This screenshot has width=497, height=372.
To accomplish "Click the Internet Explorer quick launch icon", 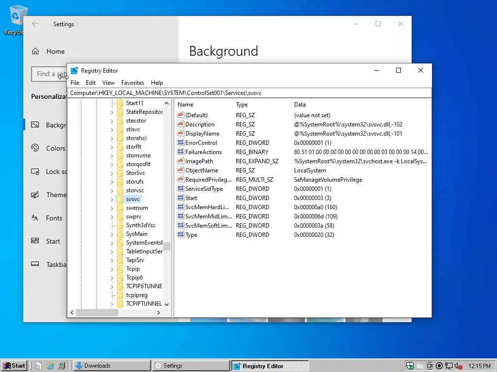I will (x=50, y=366).
